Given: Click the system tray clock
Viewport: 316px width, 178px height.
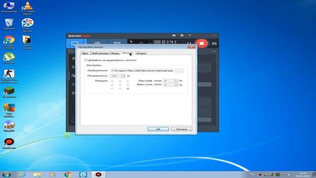Looking at the screenshot, I should point(303,175).
